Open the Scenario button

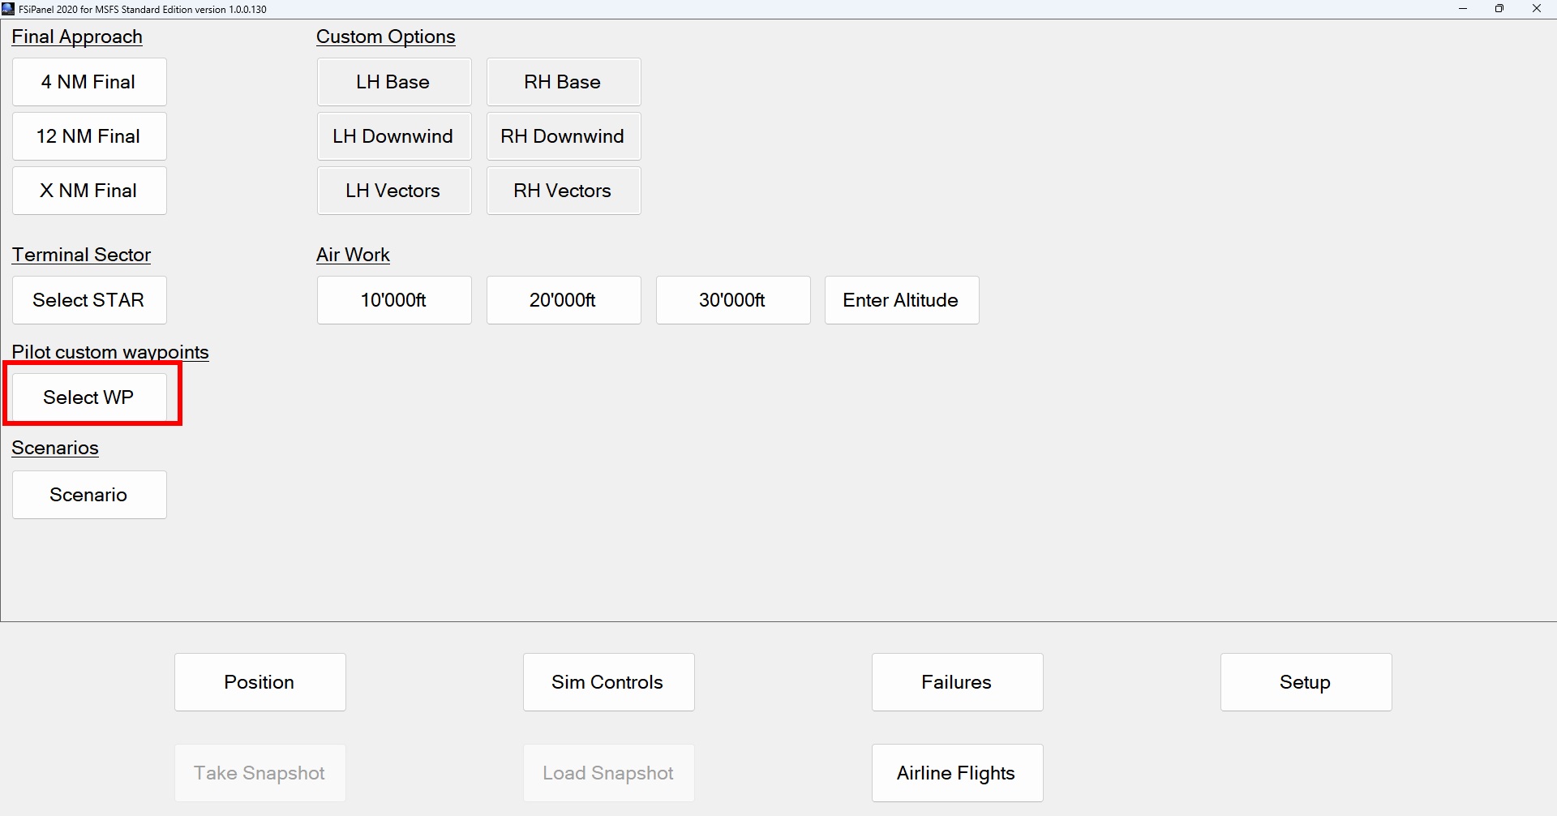[89, 495]
